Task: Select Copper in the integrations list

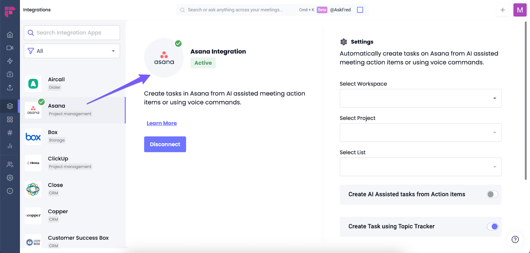Action: (73, 216)
